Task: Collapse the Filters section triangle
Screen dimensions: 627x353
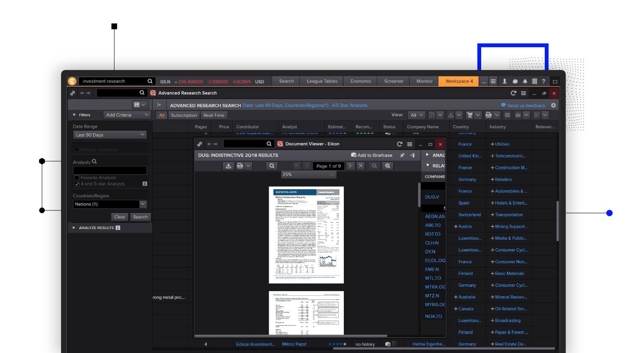Action: point(74,115)
